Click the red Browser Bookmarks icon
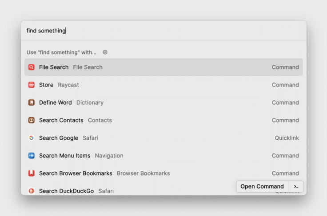This screenshot has height=216, width=327. pyautogui.click(x=32, y=173)
